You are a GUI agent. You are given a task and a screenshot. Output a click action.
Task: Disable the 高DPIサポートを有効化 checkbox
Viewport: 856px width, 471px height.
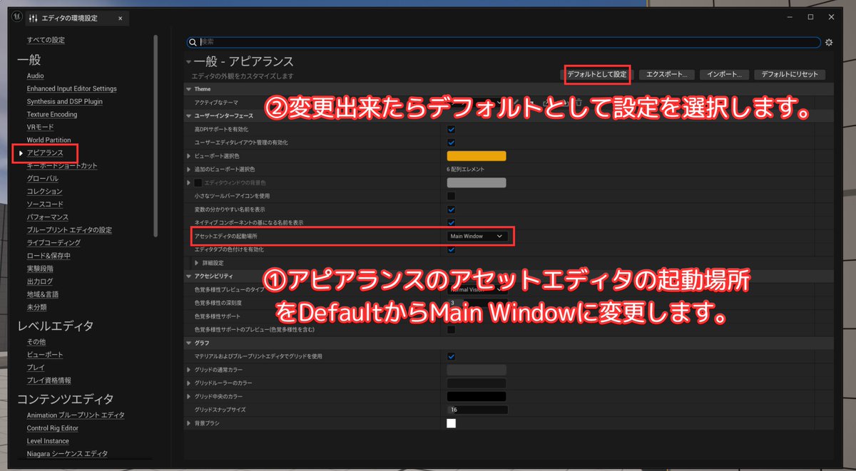point(452,129)
